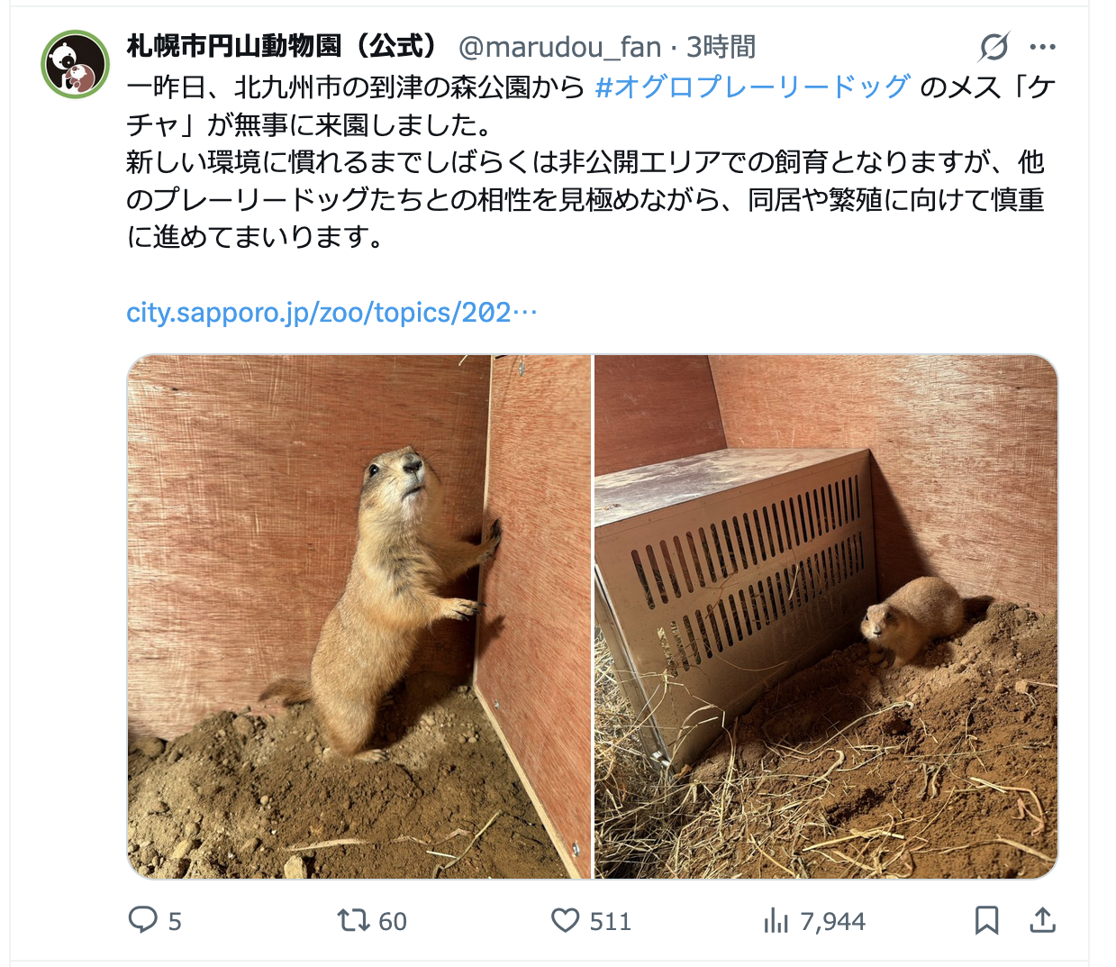Click the Grok slashed-circle icon
This screenshot has width=1116, height=967.
point(994,46)
